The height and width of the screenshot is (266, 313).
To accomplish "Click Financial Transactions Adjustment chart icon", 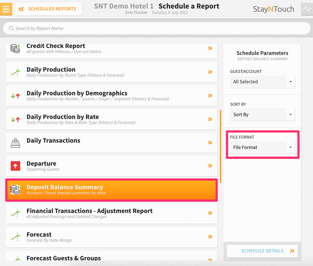I will click(15, 213).
